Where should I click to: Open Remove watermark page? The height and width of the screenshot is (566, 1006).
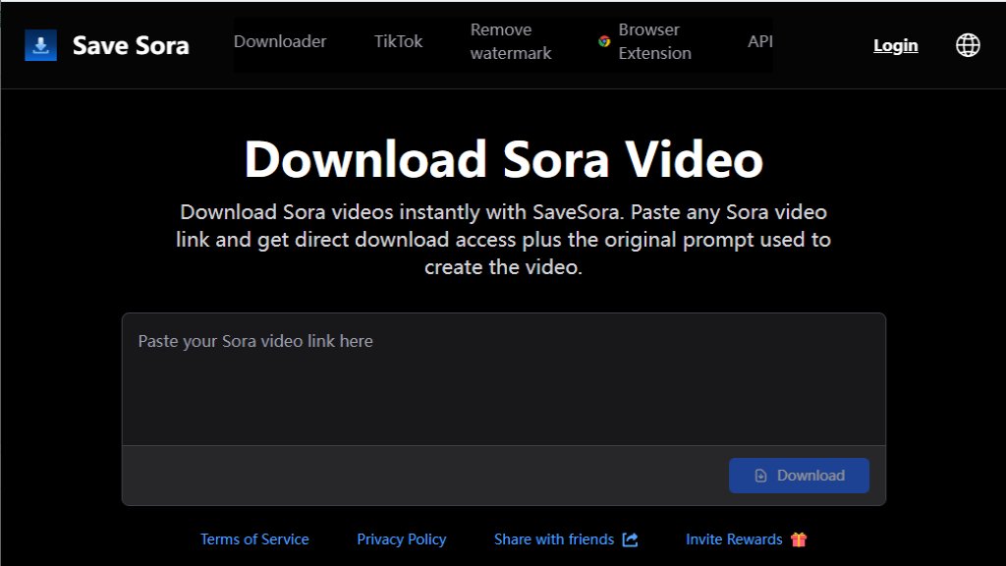point(511,41)
